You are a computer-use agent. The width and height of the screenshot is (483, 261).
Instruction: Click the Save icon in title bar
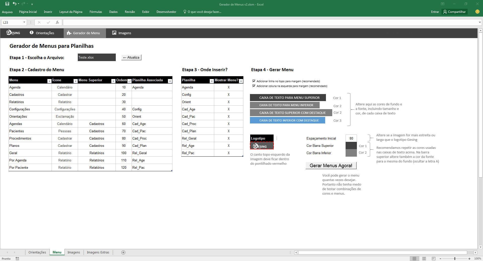coord(7,4)
